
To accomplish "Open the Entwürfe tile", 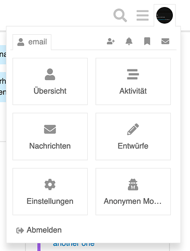I will tap(133, 136).
